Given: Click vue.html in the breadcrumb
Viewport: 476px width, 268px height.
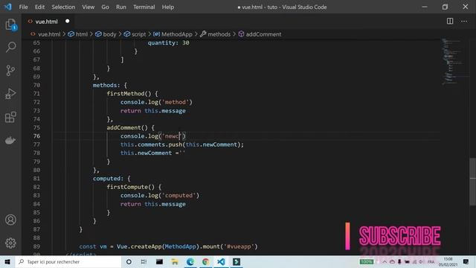Looking at the screenshot, I should click(x=49, y=34).
